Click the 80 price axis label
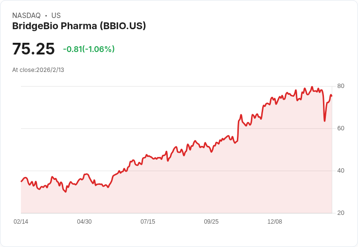The image size is (358, 247). click(x=340, y=86)
